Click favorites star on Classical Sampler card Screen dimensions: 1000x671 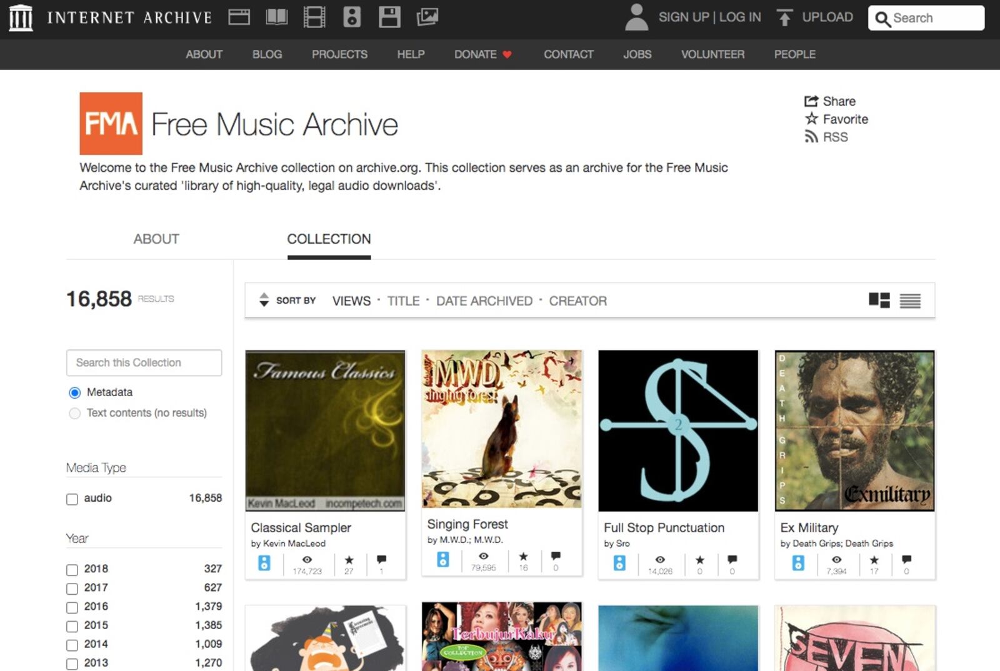coord(349,559)
